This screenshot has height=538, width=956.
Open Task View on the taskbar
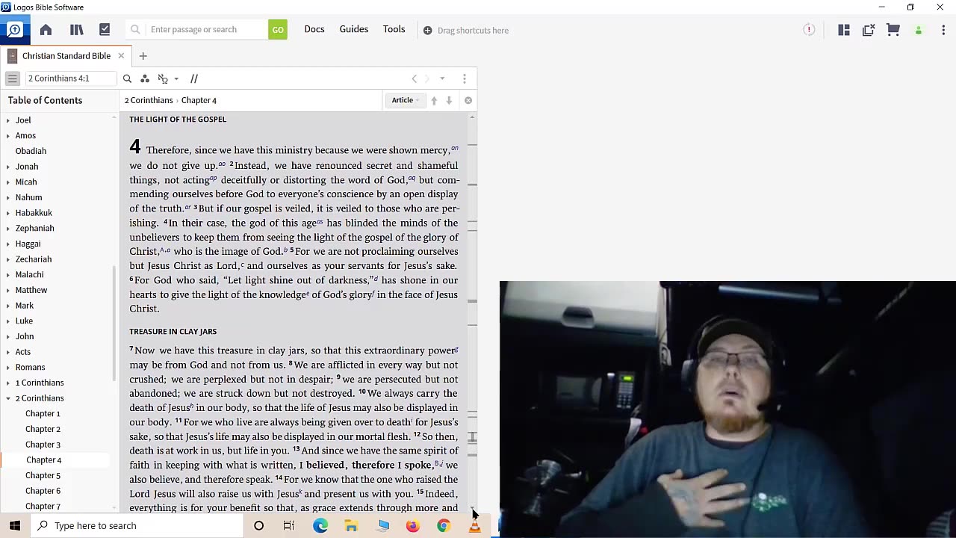click(x=289, y=526)
